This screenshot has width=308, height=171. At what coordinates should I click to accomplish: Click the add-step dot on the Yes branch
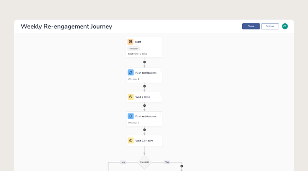pos(181,166)
